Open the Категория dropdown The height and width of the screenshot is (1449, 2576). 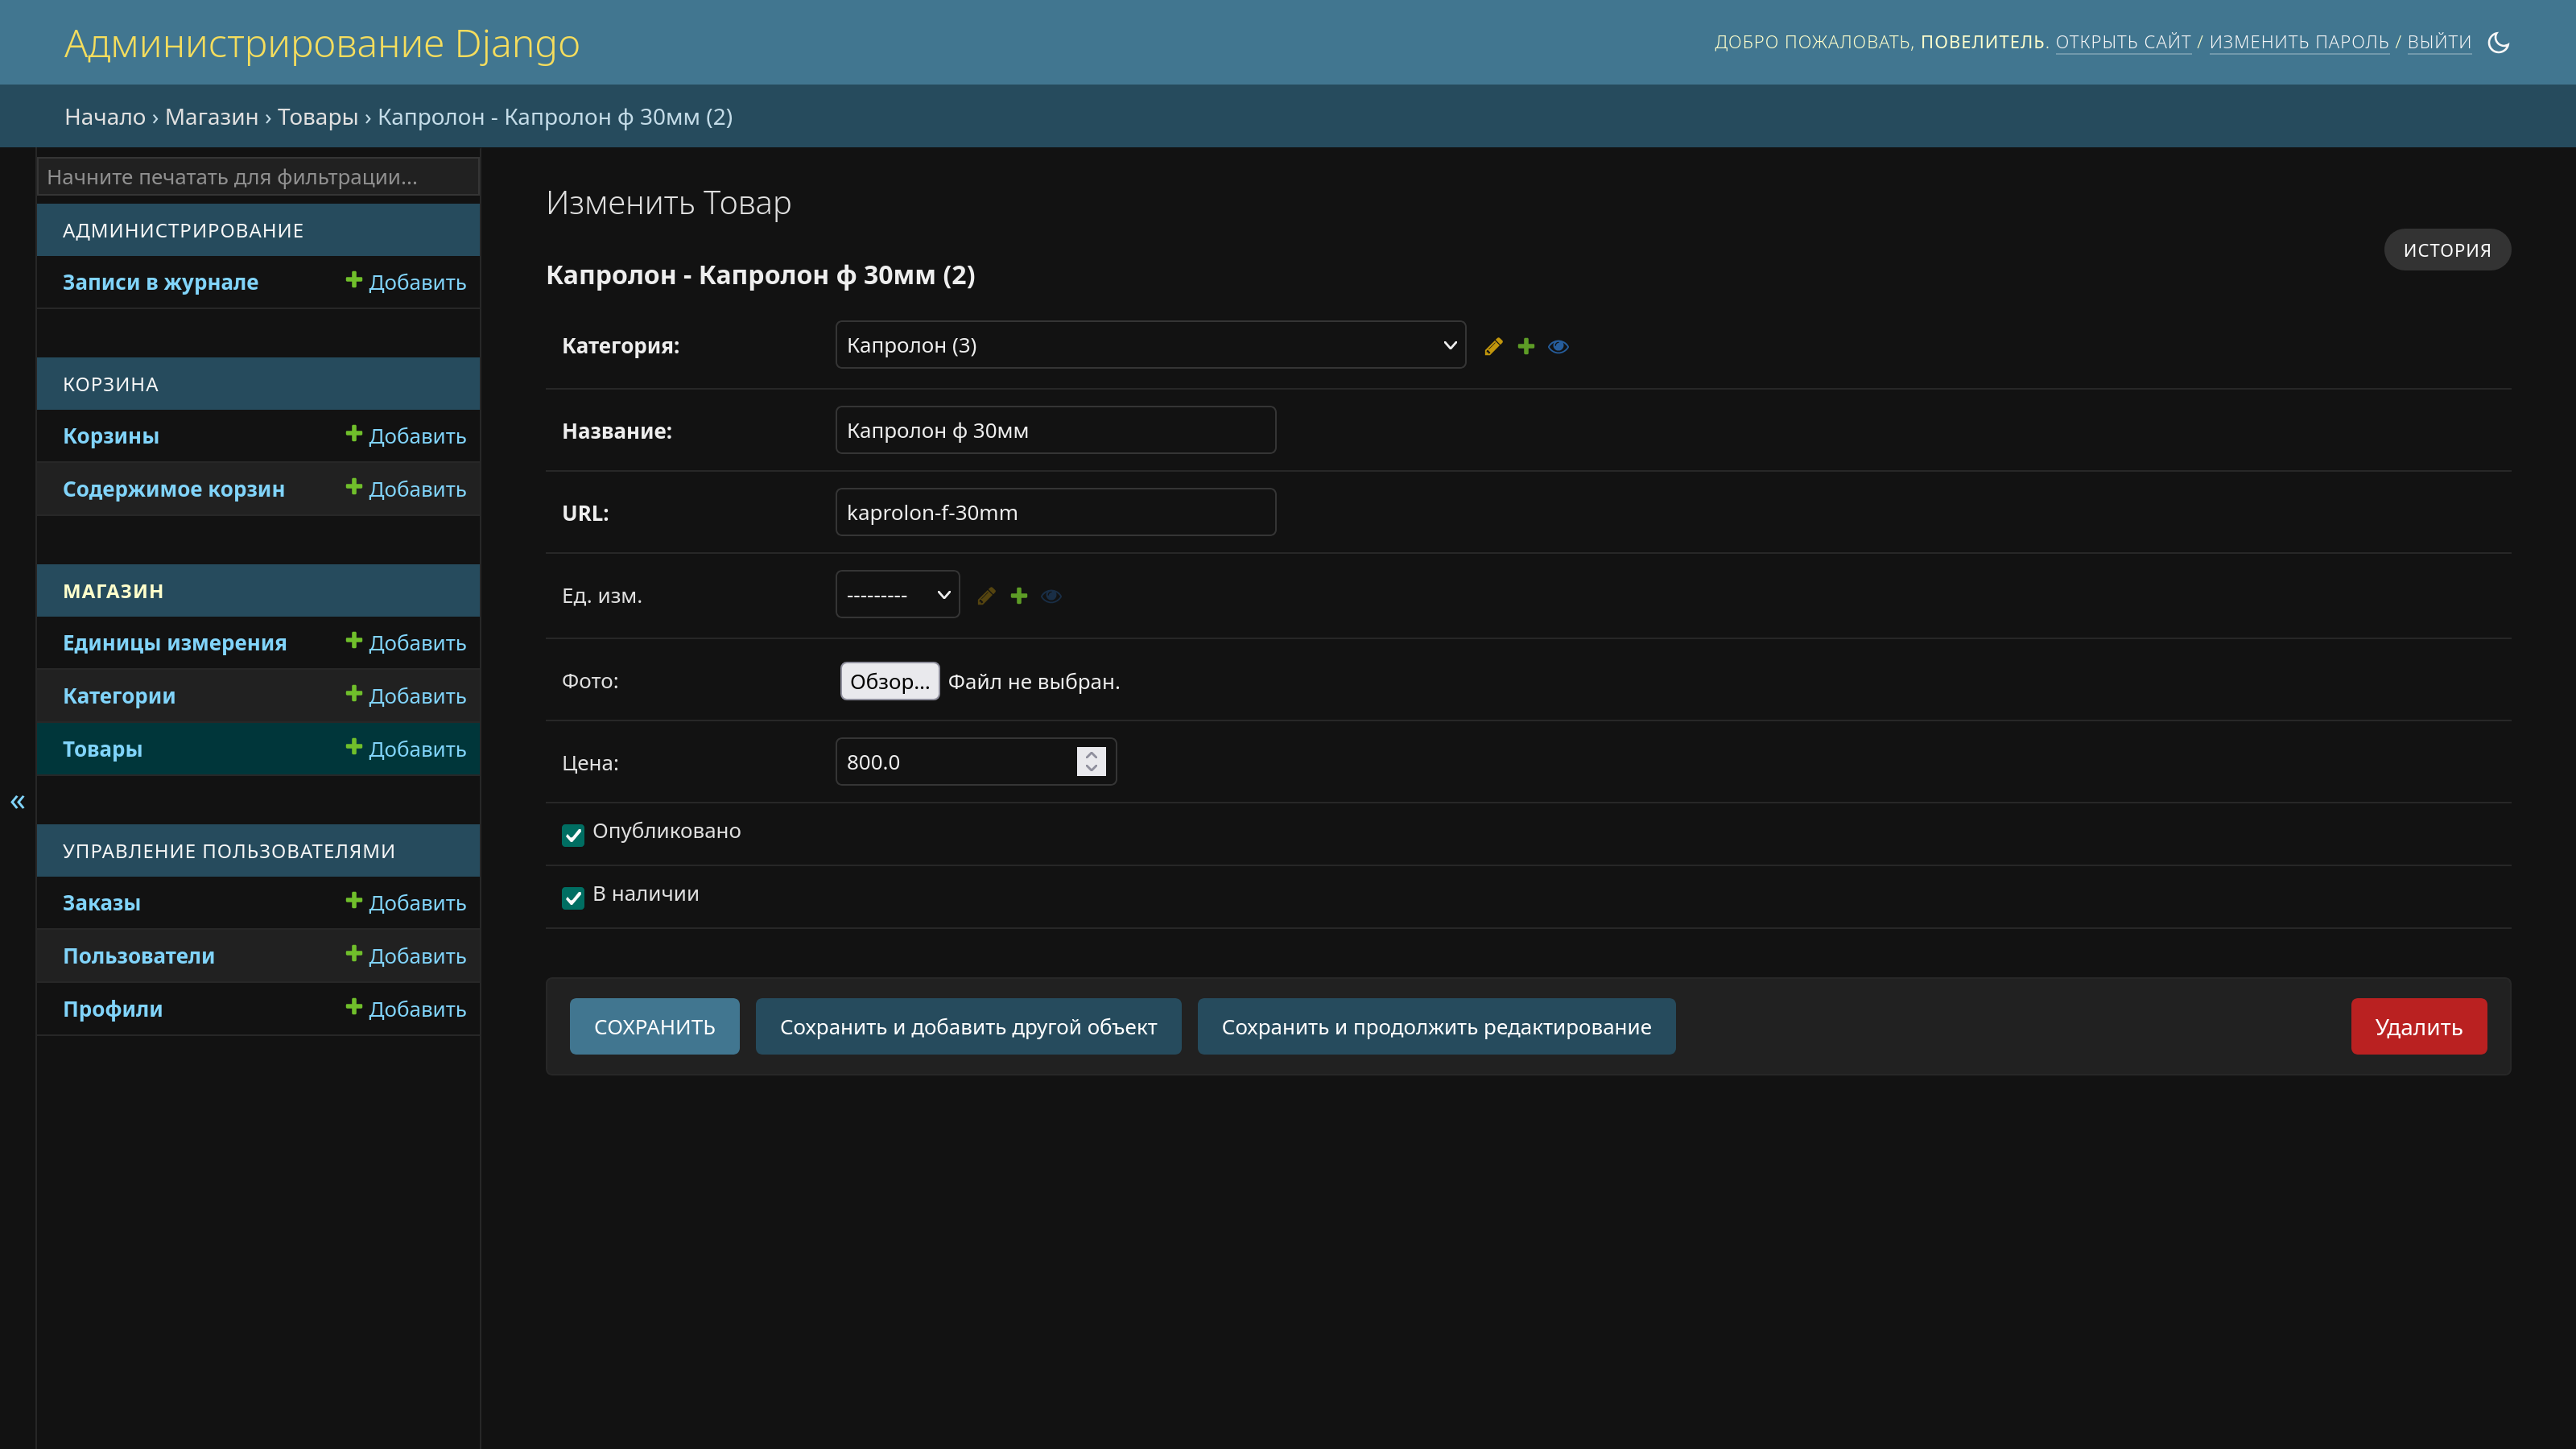[1150, 345]
